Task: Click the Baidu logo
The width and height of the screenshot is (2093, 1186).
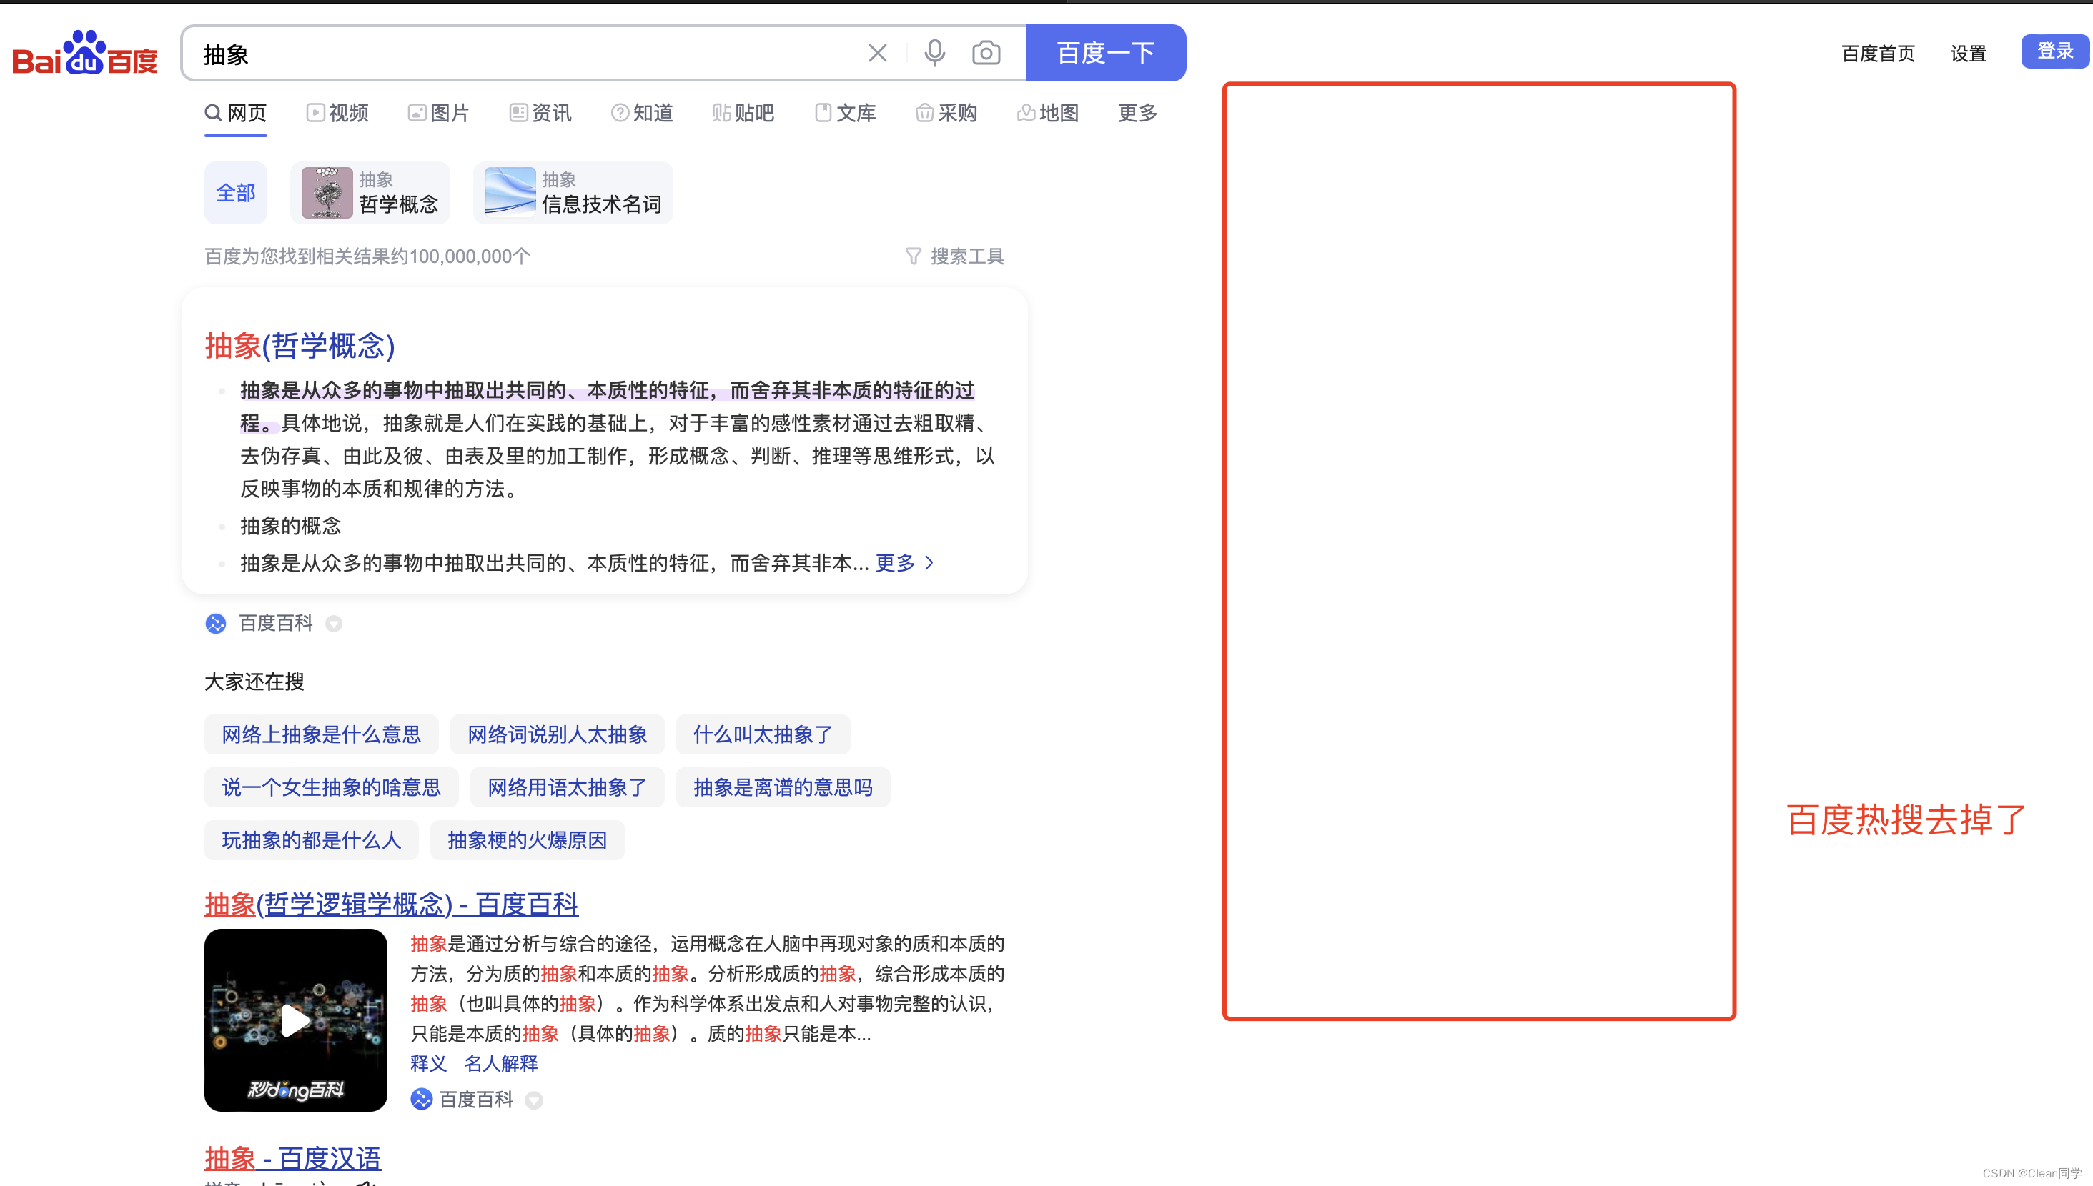Action: coord(84,52)
